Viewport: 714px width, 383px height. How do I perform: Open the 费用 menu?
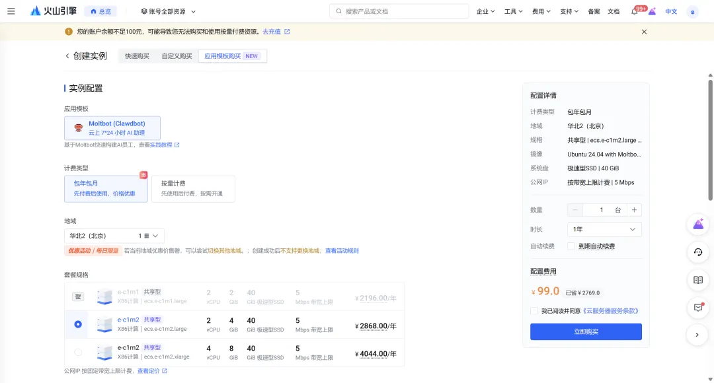pos(541,11)
